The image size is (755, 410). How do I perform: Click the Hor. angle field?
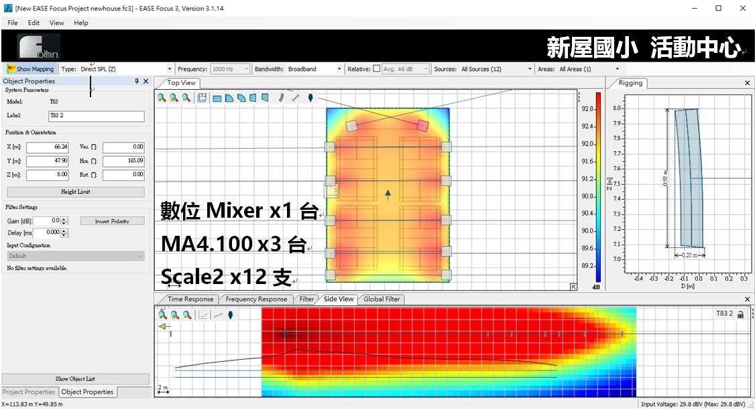click(123, 161)
